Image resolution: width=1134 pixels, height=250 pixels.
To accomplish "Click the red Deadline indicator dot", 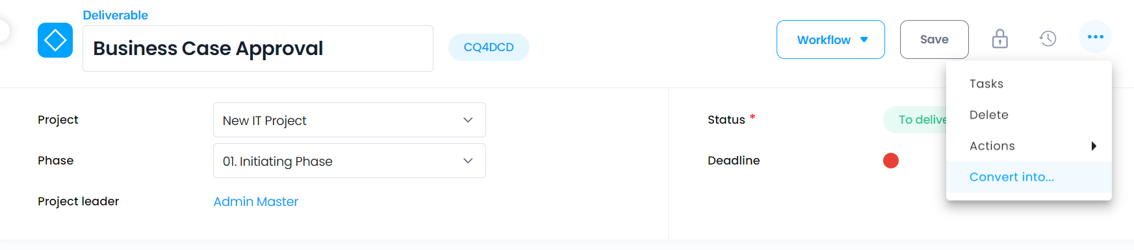I will pos(891,161).
